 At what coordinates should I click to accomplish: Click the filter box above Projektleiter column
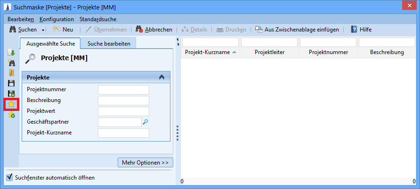click(269, 42)
